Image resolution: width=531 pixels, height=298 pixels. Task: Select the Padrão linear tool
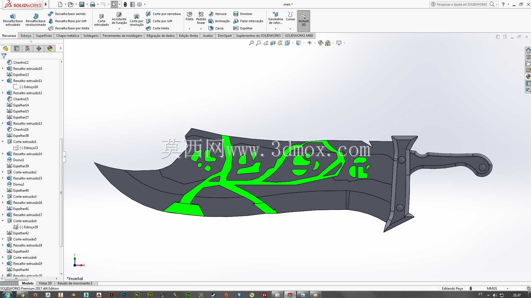[201, 18]
